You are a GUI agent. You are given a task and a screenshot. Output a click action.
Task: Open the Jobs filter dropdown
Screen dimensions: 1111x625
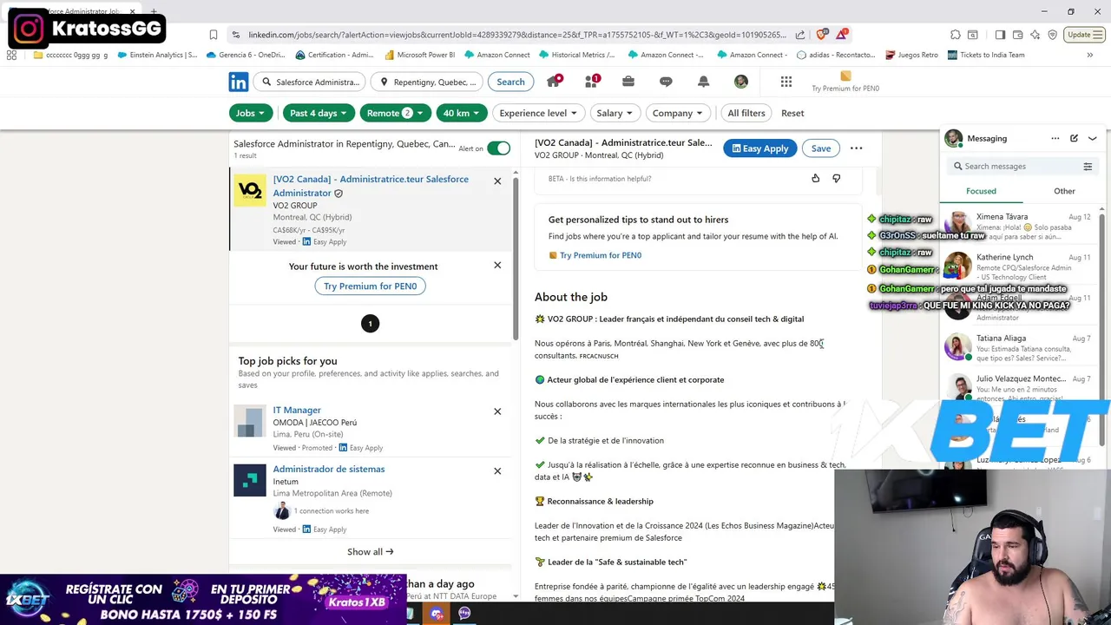pyautogui.click(x=252, y=113)
